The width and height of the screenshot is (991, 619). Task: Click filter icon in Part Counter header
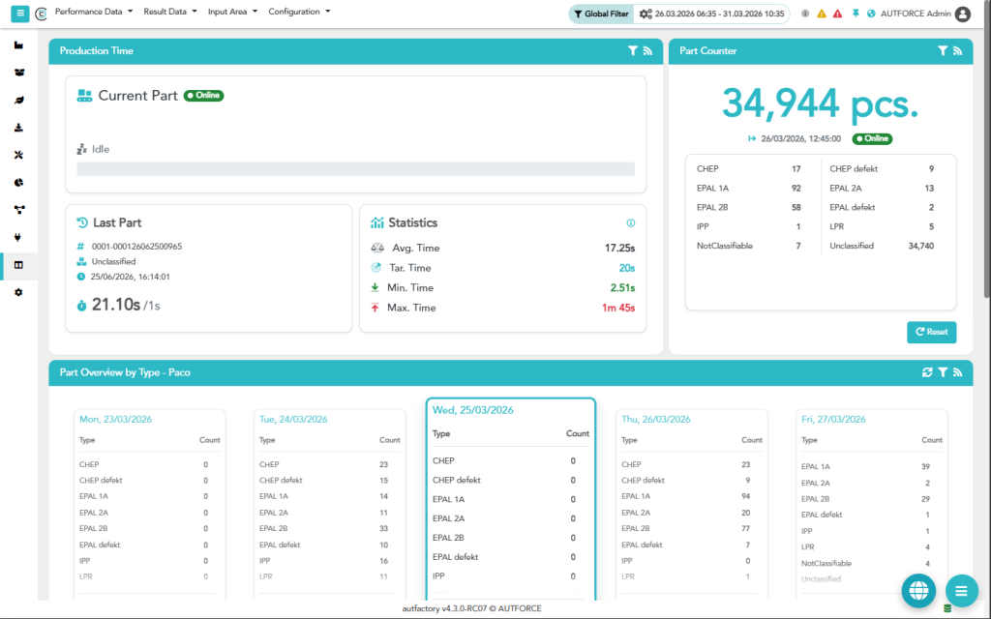(x=943, y=51)
